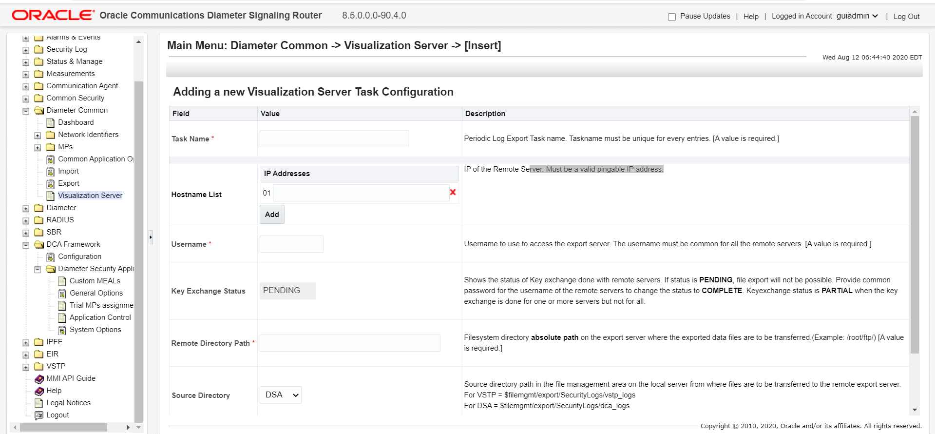
Task: Click the Measurements folder icon
Action: coord(39,74)
